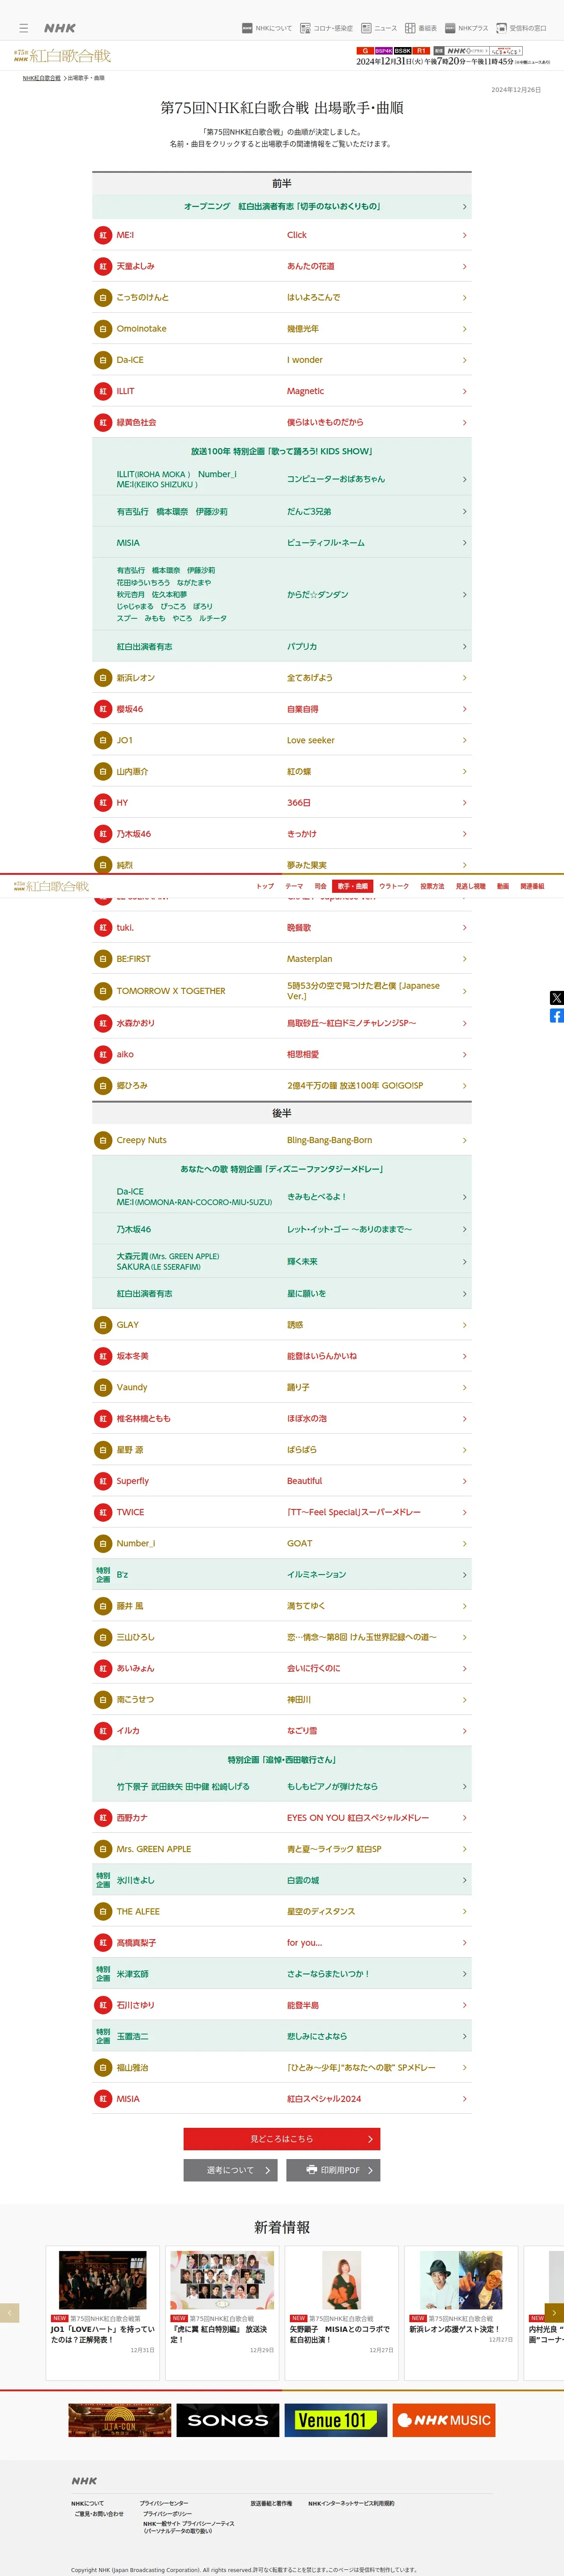
Task: Open the 矢野顕子 MISIA news card
Action: point(341,2313)
